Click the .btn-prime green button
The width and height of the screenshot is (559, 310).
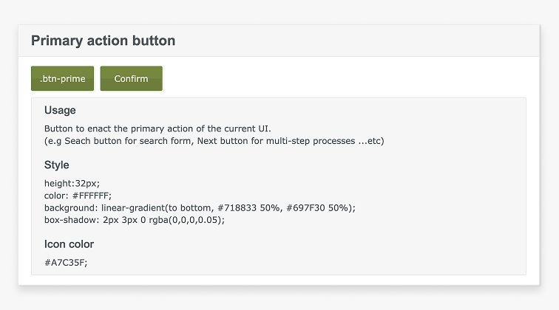click(62, 78)
